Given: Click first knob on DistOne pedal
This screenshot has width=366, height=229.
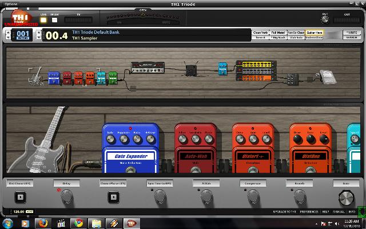Looking at the screenshot, I should (297, 139).
